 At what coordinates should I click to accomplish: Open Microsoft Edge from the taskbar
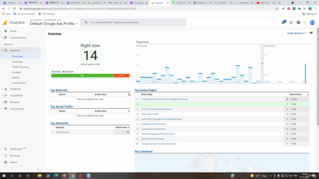[56, 176]
